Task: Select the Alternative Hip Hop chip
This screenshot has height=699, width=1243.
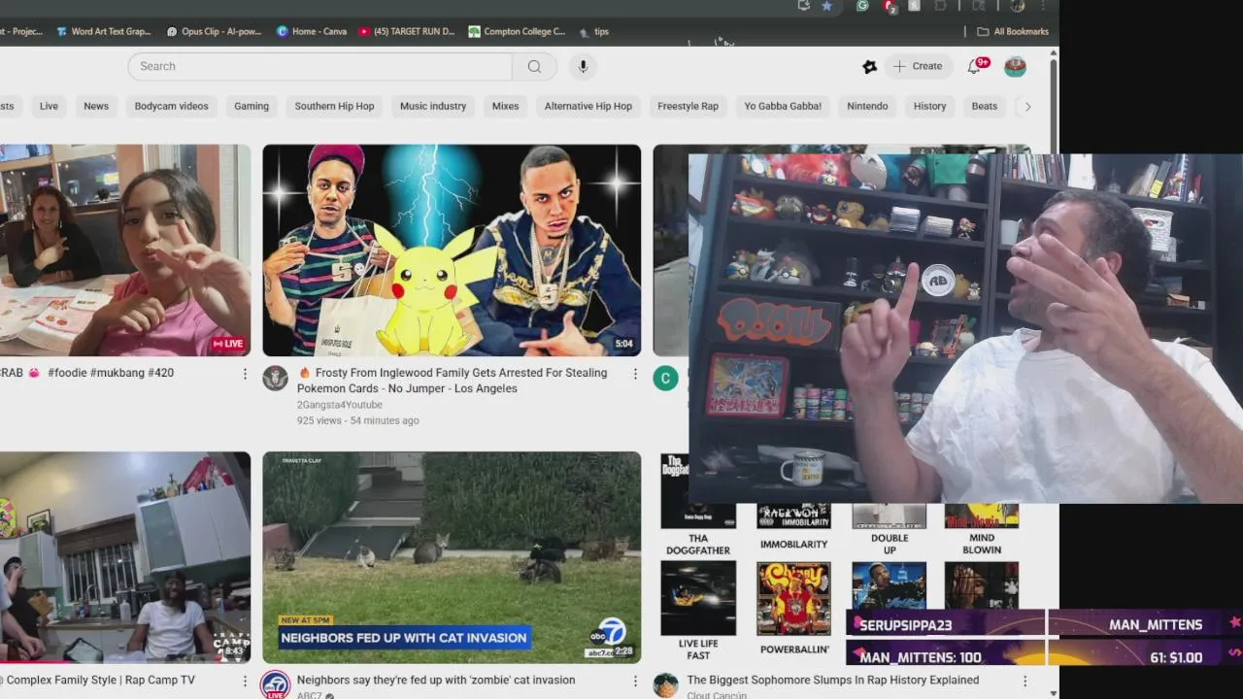Action: point(588,107)
